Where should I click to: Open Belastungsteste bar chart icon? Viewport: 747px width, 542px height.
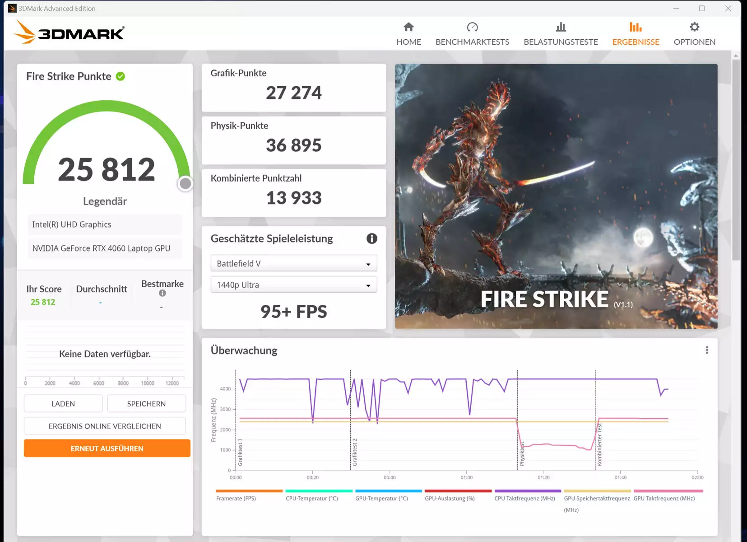coord(561,27)
